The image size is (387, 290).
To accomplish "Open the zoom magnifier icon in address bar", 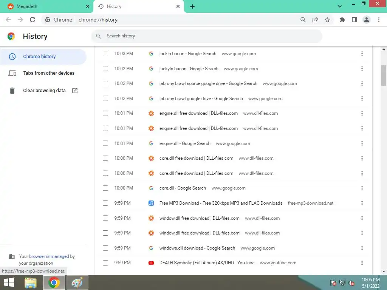I will click(x=303, y=20).
